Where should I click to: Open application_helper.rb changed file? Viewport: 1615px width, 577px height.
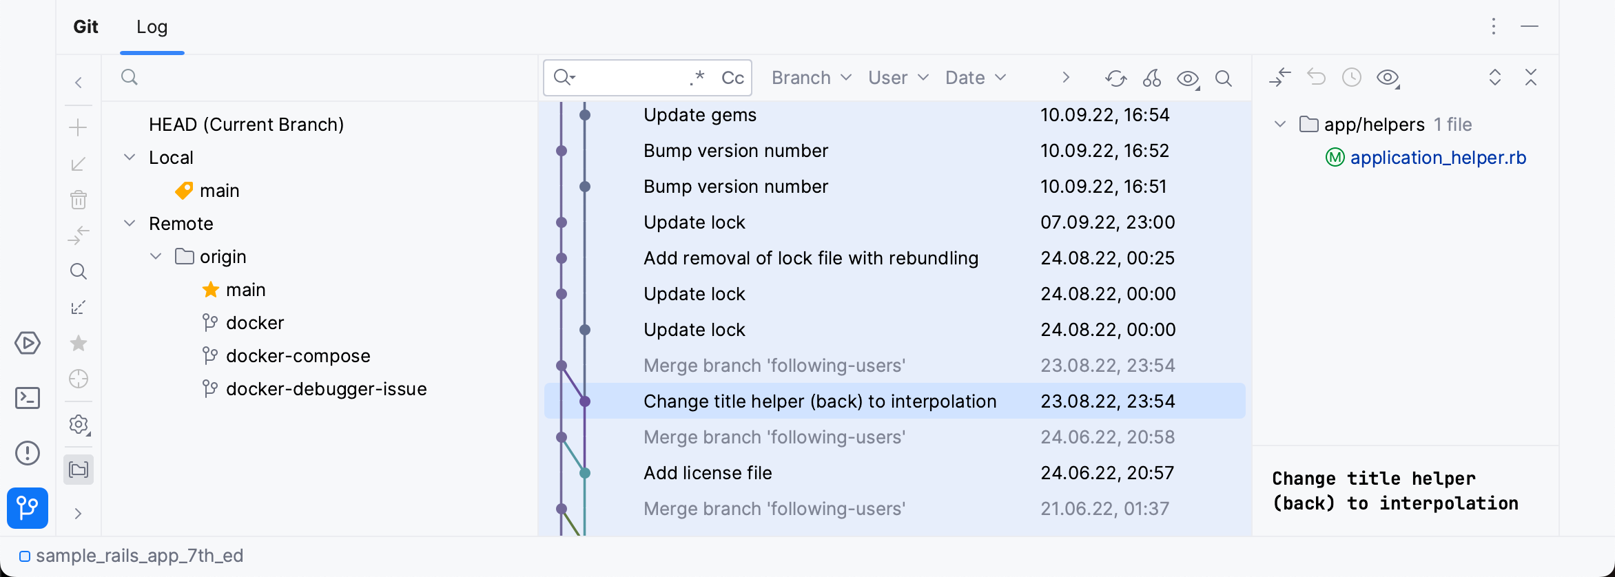coord(1437,158)
